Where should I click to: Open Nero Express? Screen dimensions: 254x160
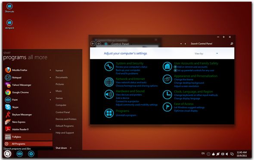point(28,122)
